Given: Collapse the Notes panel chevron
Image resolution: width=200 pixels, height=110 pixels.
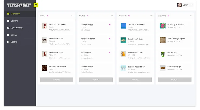Looking at the screenshot, I should [112, 16].
